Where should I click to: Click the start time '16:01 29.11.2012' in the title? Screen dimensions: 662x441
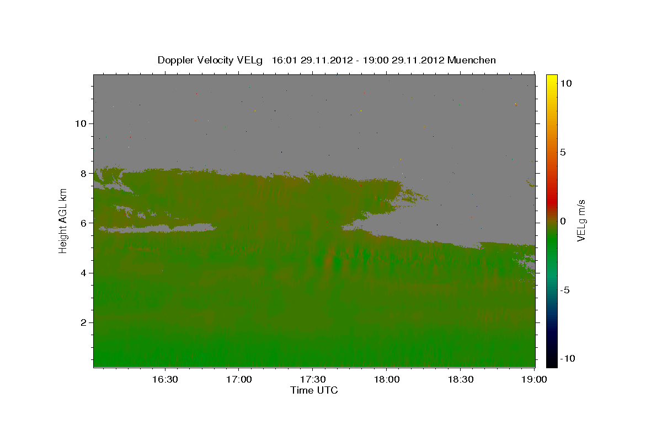(x=312, y=60)
